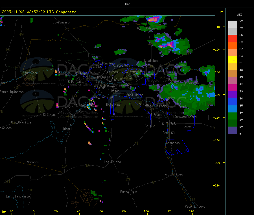Click the dBZ title at top center
The height and width of the screenshot is (215, 254).
point(127,4)
